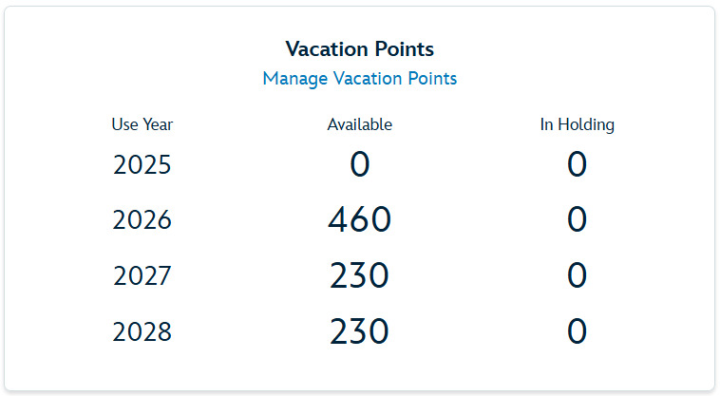Select the 2026 use year
This screenshot has width=720, height=396.
coord(142,220)
